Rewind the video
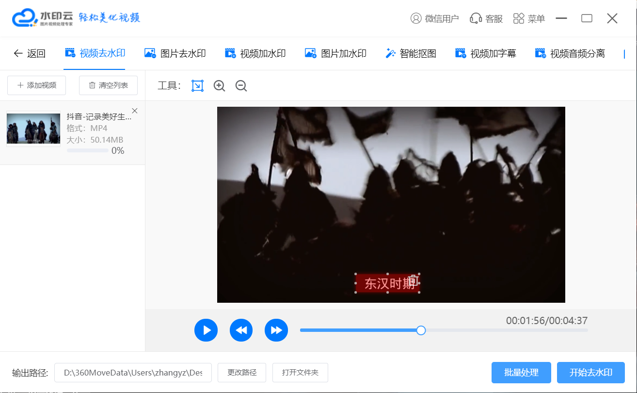Image resolution: width=637 pixels, height=393 pixels. coord(241,330)
